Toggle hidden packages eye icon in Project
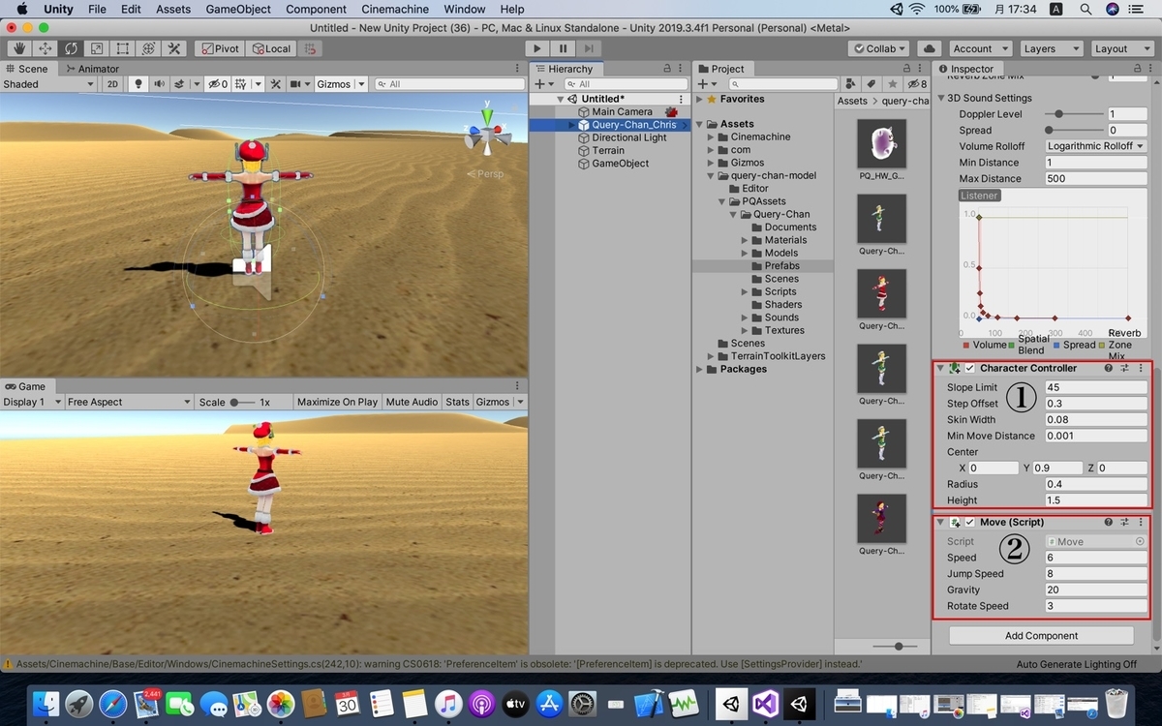1162x726 pixels. coord(916,84)
